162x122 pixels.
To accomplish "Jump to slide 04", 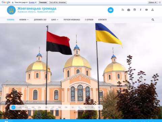I will [x=33, y=107].
